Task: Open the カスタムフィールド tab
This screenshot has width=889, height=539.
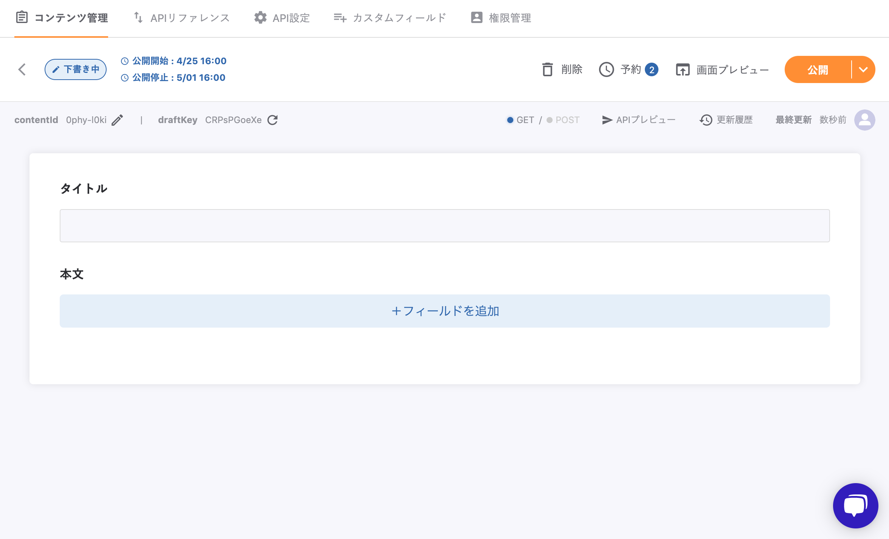Action: point(390,18)
